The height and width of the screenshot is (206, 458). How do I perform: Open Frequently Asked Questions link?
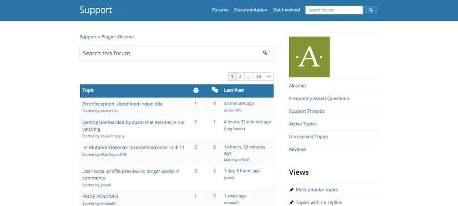319,98
